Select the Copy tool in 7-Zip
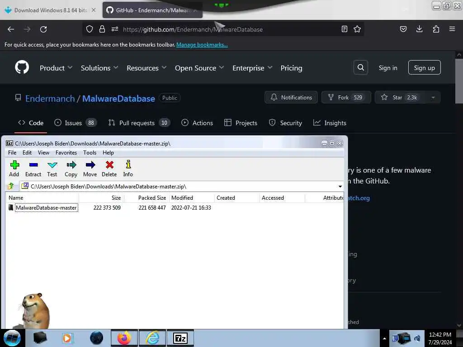Viewport: 463px width, 347px height. [71, 169]
